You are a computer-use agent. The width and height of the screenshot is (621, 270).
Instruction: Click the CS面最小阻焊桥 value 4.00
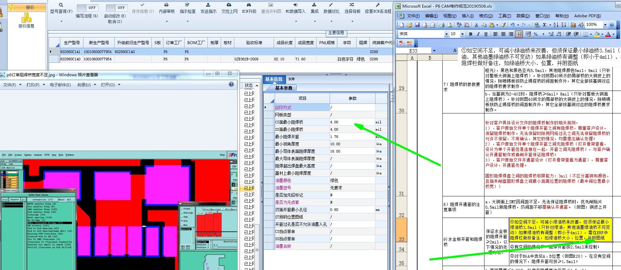352,122
